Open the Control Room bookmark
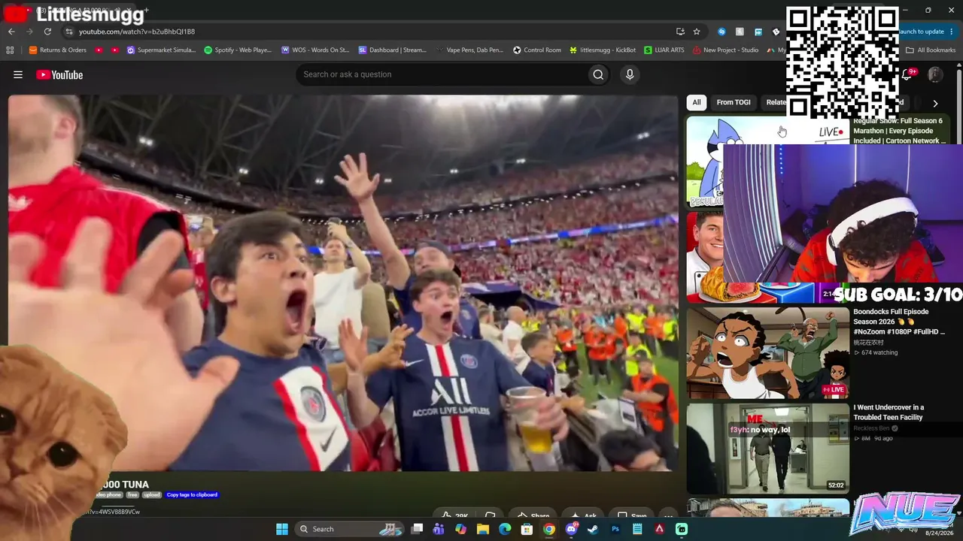This screenshot has height=541, width=963. coord(537,50)
